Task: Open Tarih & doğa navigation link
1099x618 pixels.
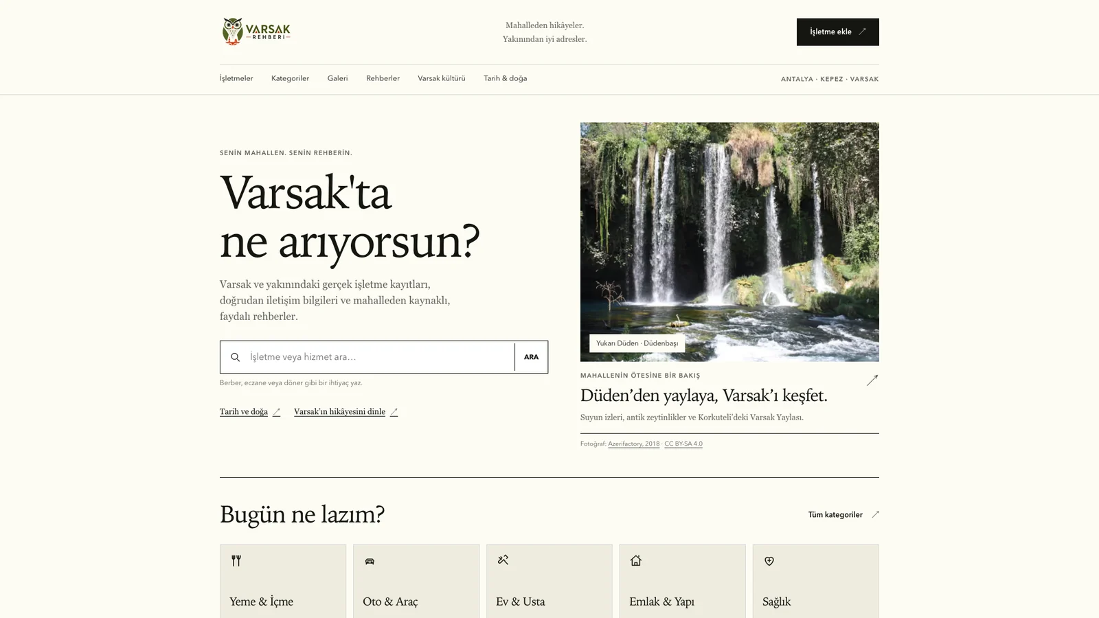Action: [x=506, y=78]
